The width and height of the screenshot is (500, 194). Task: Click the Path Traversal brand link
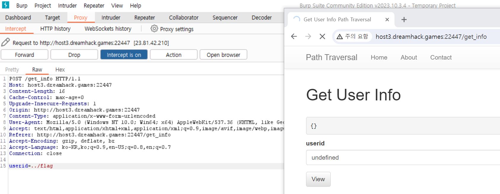tap(332, 57)
